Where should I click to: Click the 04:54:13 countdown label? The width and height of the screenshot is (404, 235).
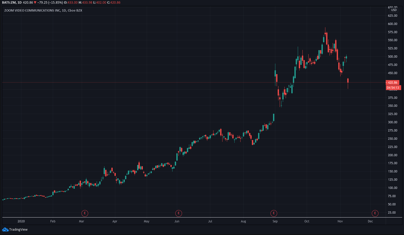(393, 88)
